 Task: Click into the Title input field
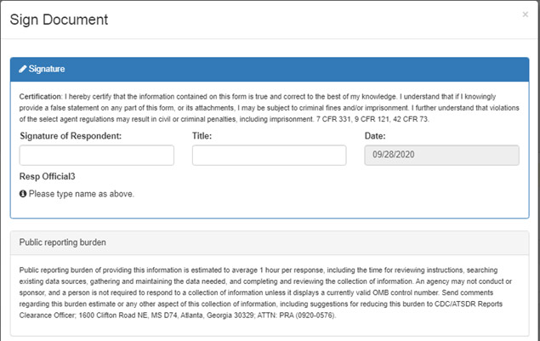click(270, 156)
